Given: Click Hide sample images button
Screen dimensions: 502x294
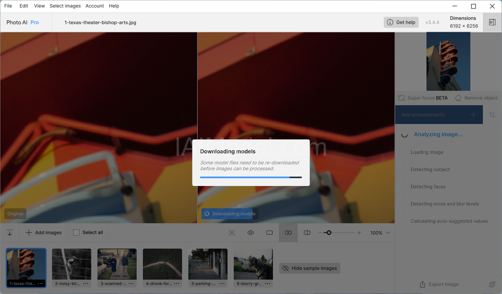Looking at the screenshot, I should point(310,268).
